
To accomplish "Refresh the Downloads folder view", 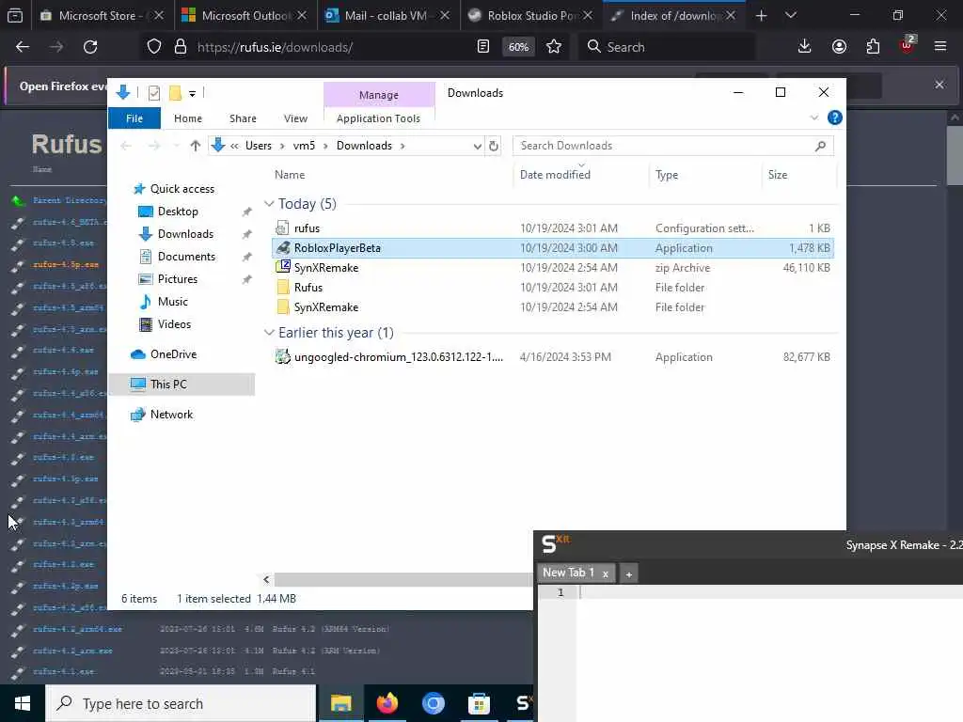I will [493, 146].
